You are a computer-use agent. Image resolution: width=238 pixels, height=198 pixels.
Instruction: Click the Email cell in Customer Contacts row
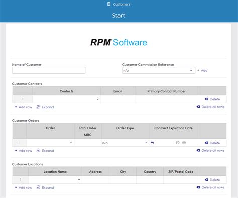tap(117, 99)
